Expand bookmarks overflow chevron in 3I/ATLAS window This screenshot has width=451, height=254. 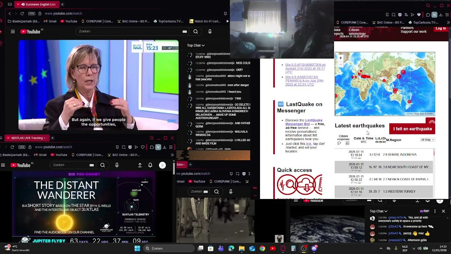[172, 155]
